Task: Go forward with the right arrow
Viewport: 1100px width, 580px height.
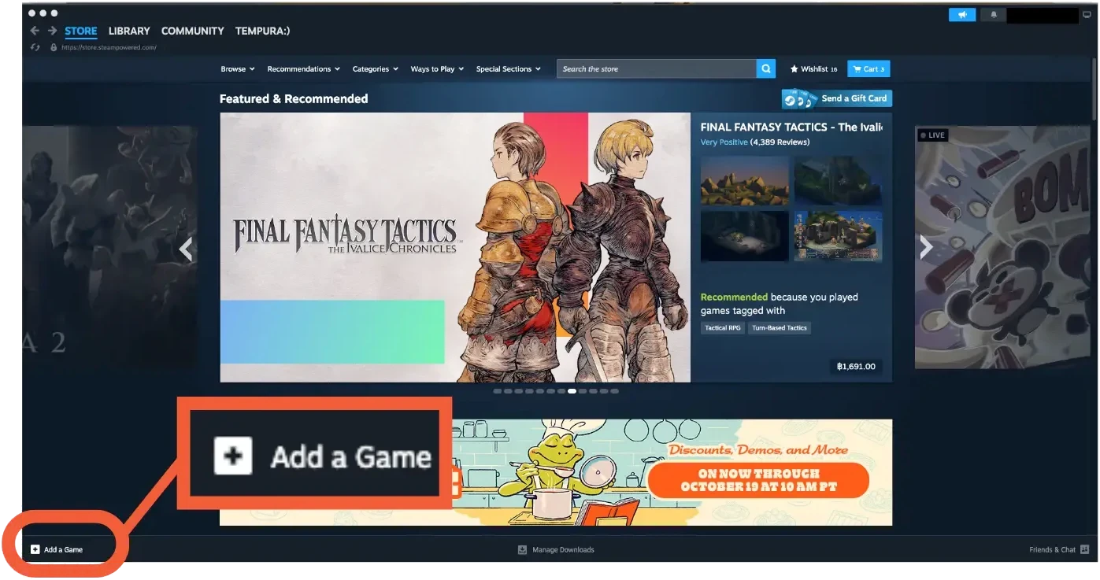Action: [x=52, y=31]
